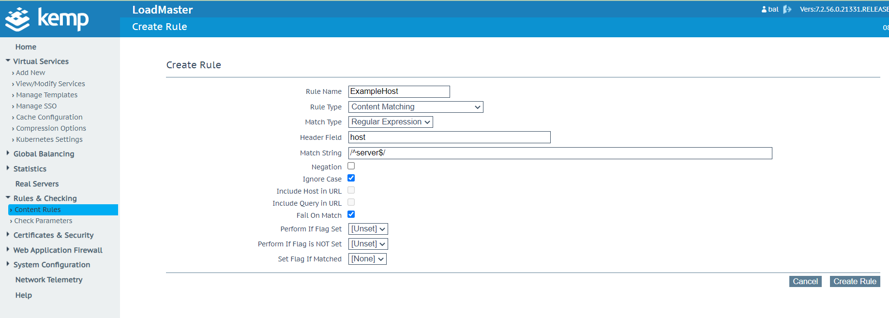Go to Home in sidebar
The height and width of the screenshot is (318, 889).
click(26, 47)
